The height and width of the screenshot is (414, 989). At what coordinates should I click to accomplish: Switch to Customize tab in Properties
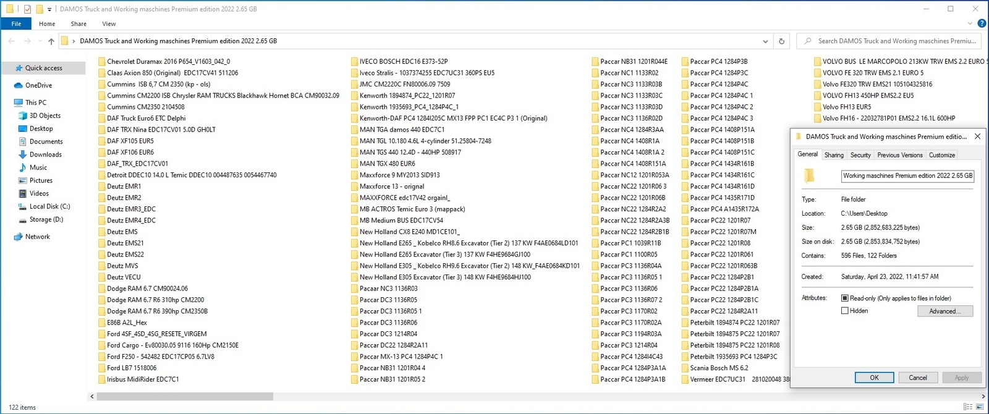(x=942, y=155)
